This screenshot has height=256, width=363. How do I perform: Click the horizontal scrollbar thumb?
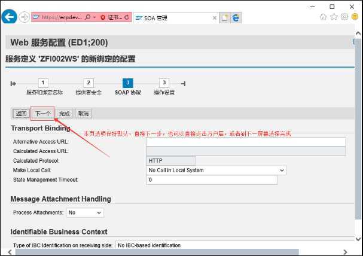pyautogui.click(x=157, y=252)
